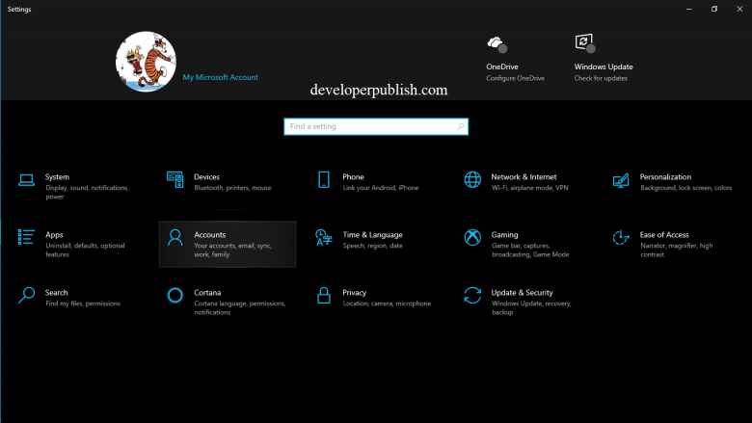Image resolution: width=752 pixels, height=423 pixels.
Task: Open Network & Internet globe icon
Action: click(472, 180)
